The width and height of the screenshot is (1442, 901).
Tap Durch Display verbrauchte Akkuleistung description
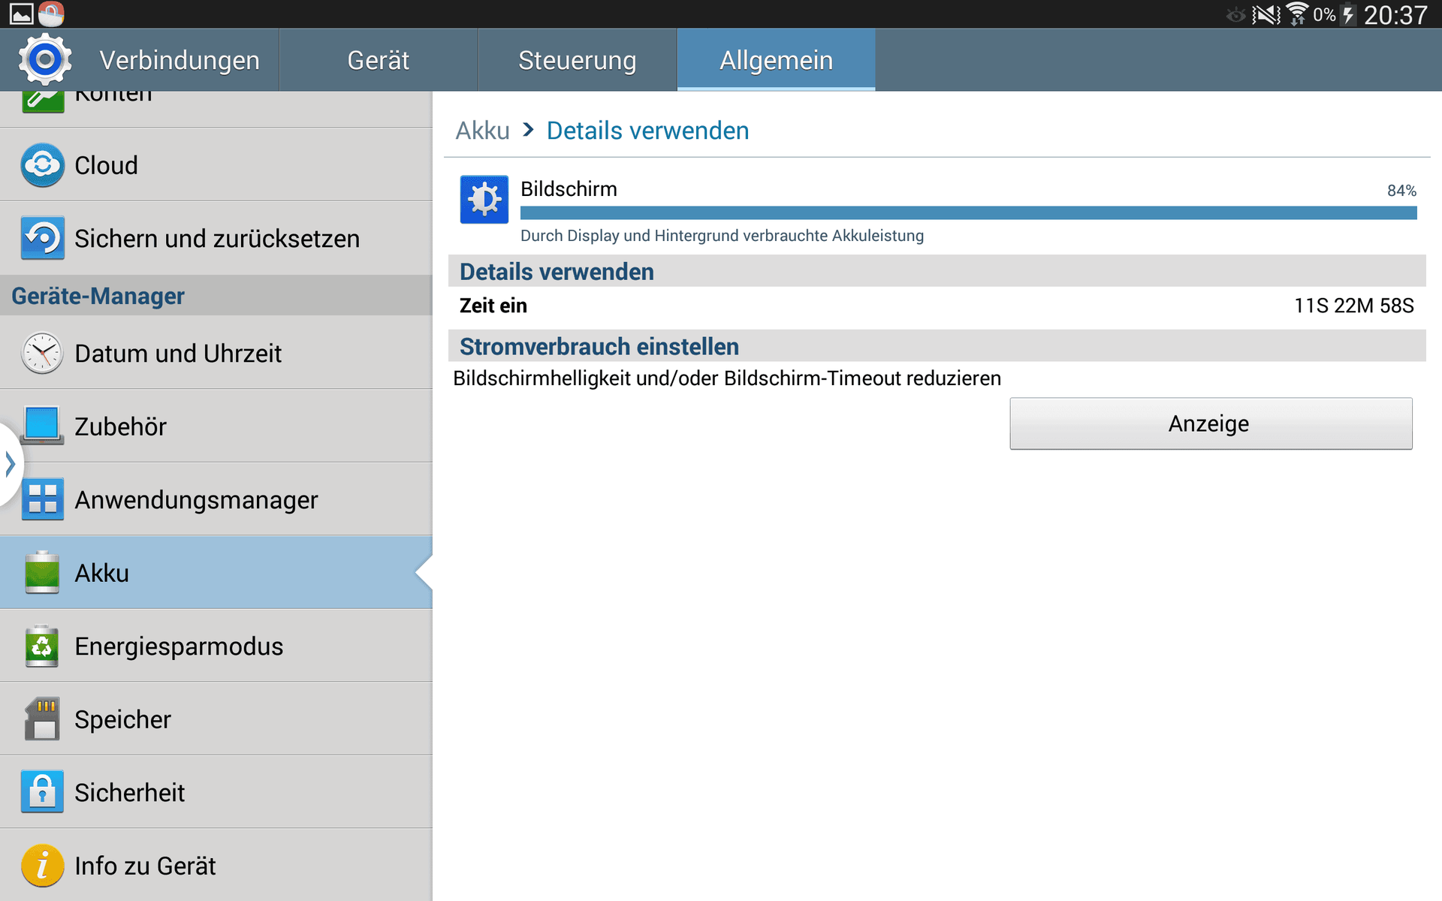pos(722,236)
